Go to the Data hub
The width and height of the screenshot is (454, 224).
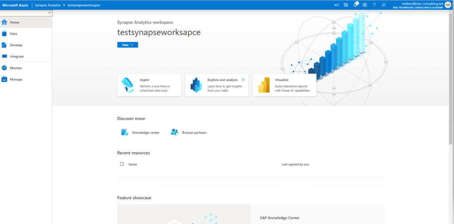(13, 34)
